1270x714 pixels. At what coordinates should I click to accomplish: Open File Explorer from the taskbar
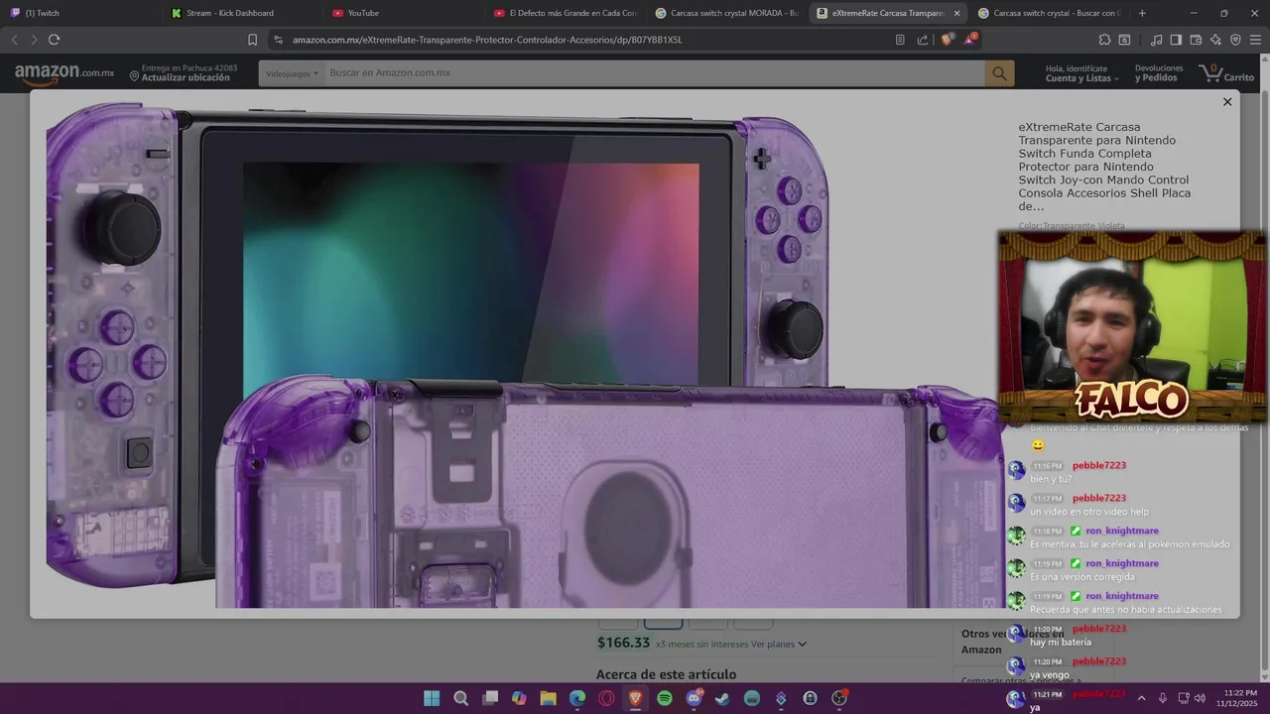548,698
